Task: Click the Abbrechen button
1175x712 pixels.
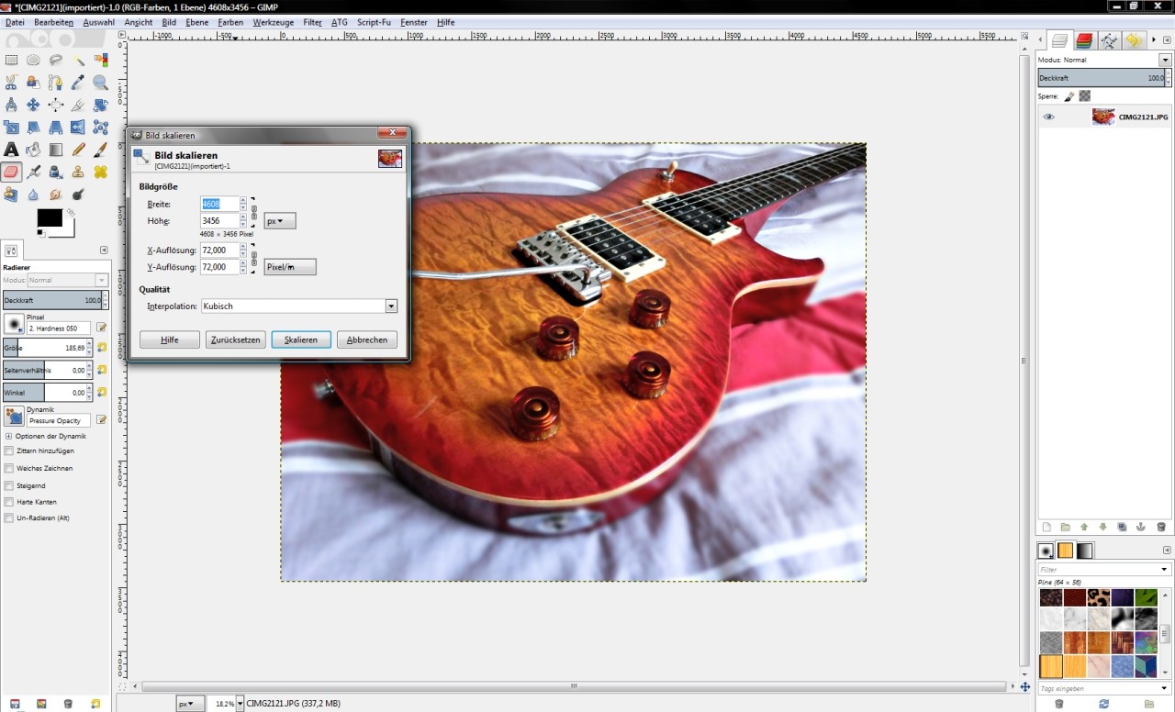Action: [367, 339]
